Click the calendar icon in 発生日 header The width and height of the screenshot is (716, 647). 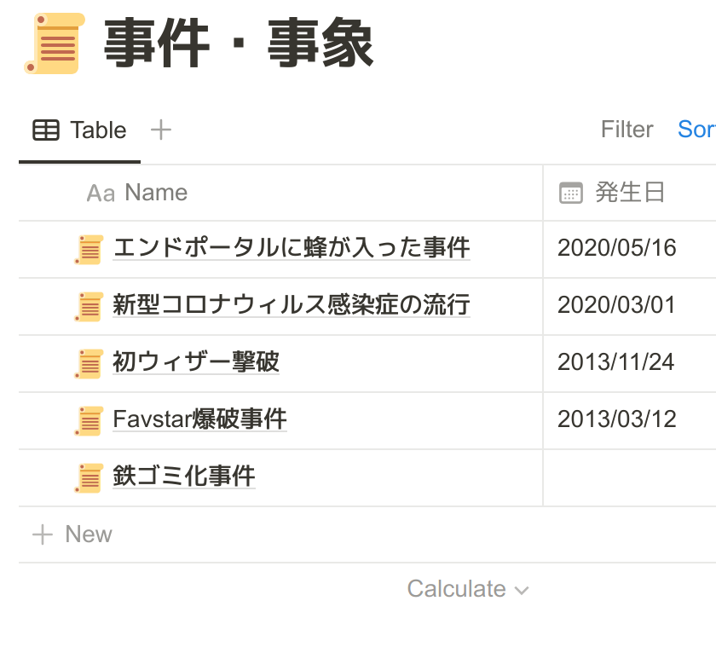(x=570, y=193)
